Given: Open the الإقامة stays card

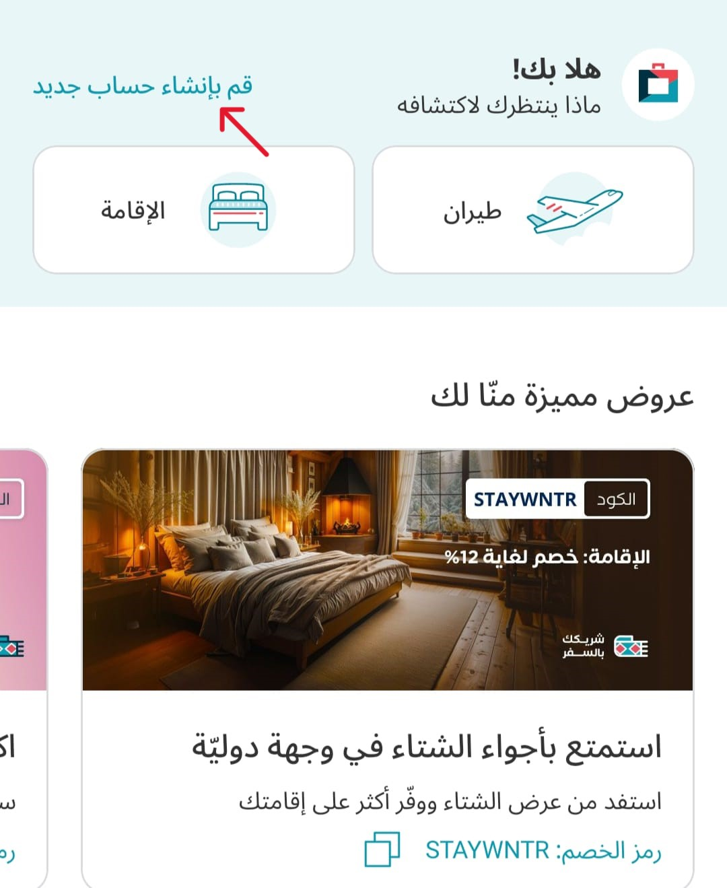Looking at the screenshot, I should (194, 210).
